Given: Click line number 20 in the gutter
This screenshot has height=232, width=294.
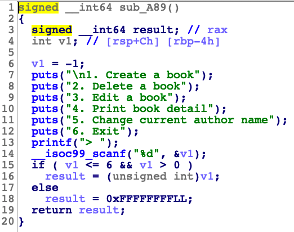Looking at the screenshot, I should (x=8, y=221).
